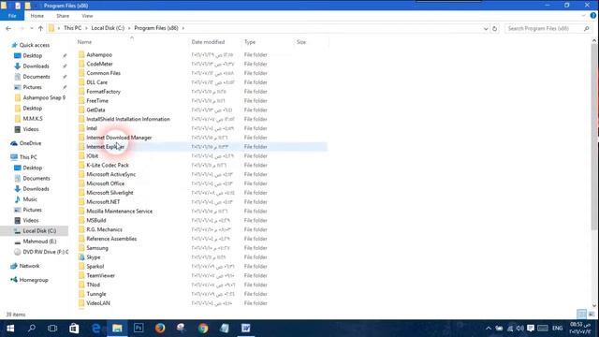The image size is (599, 337).
Task: Refresh the Program Files (x86) folder
Action: click(494, 28)
